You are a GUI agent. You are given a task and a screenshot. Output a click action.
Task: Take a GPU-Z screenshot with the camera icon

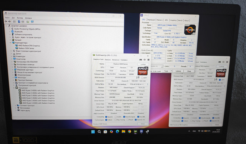coord(141,60)
